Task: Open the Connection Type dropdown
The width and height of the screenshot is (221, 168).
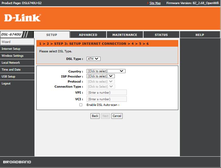Action: (101, 87)
